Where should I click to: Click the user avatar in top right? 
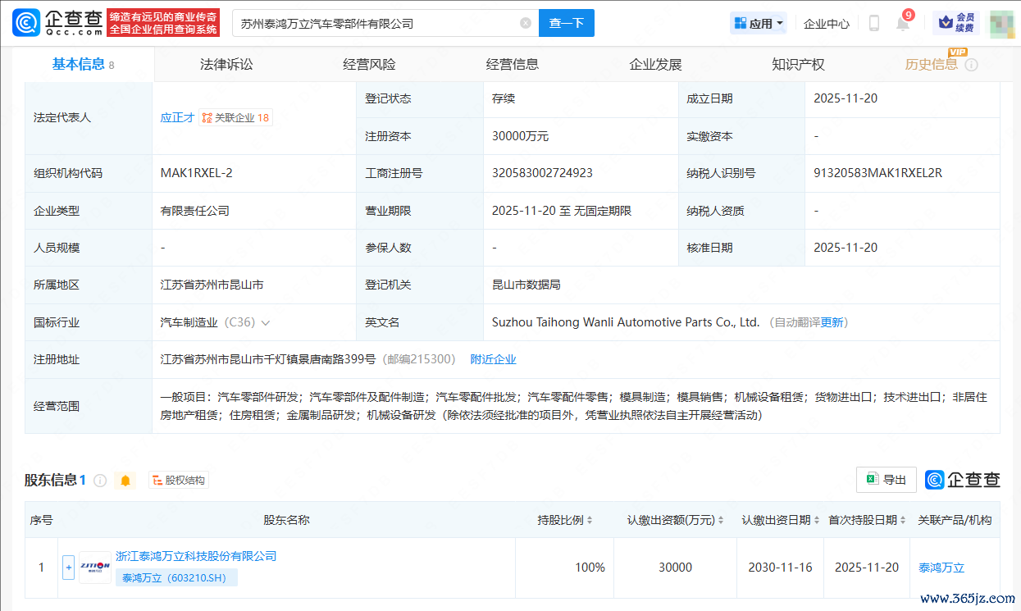[x=1003, y=24]
